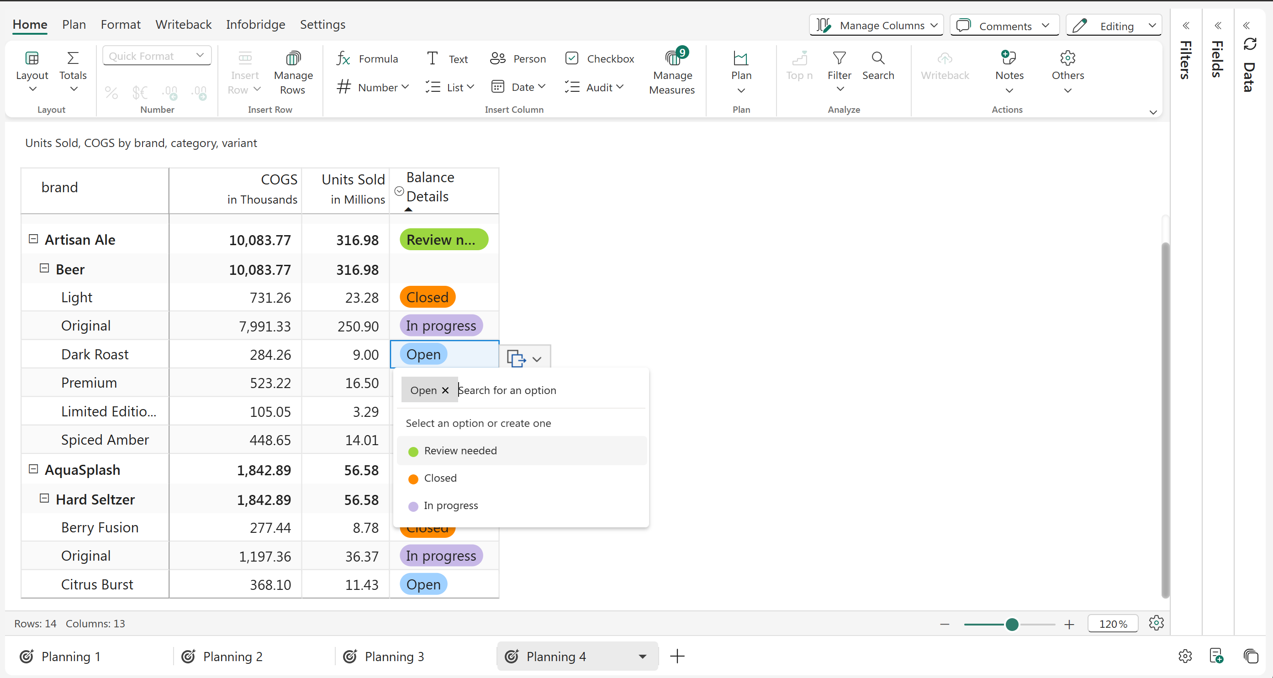Select the Review needed option

point(460,450)
